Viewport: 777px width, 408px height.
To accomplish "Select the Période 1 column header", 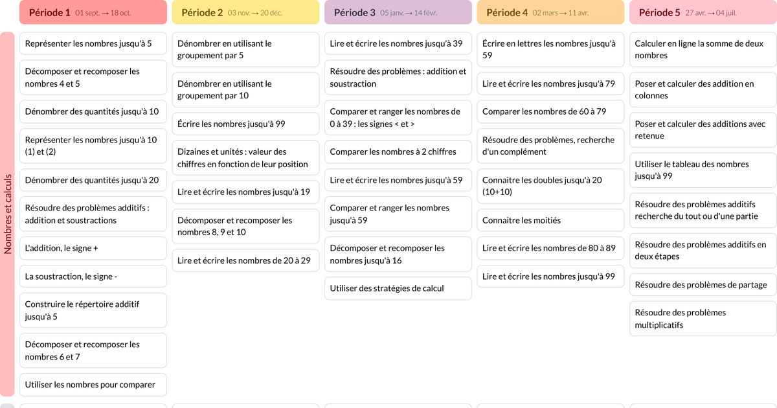I will pyautogui.click(x=93, y=12).
